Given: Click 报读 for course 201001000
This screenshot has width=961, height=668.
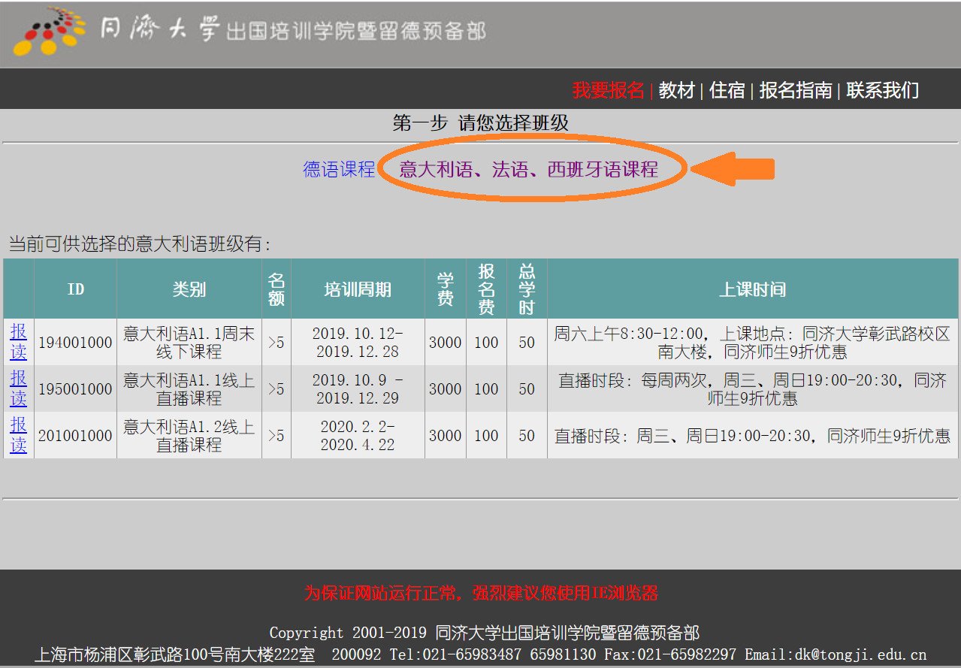Looking at the screenshot, I should click(18, 435).
